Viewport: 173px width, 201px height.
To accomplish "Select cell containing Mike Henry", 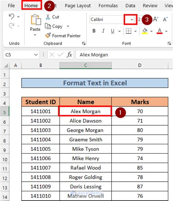I will click(86, 158).
